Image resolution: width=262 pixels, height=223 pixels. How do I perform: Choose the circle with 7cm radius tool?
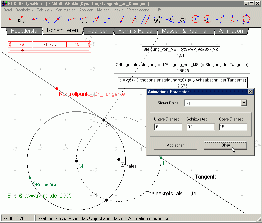pyautogui.click(x=207, y=19)
